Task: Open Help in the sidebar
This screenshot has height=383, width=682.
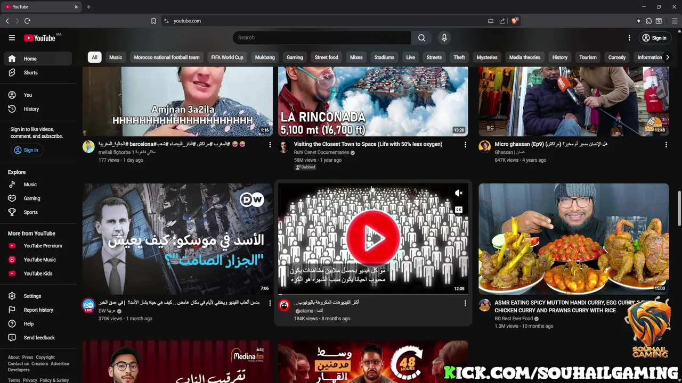Action: [x=37, y=323]
